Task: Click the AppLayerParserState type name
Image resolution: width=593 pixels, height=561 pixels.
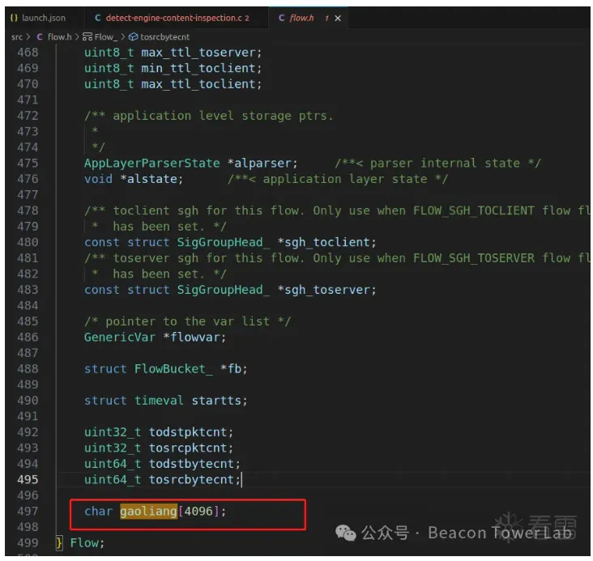Action: click(x=151, y=163)
